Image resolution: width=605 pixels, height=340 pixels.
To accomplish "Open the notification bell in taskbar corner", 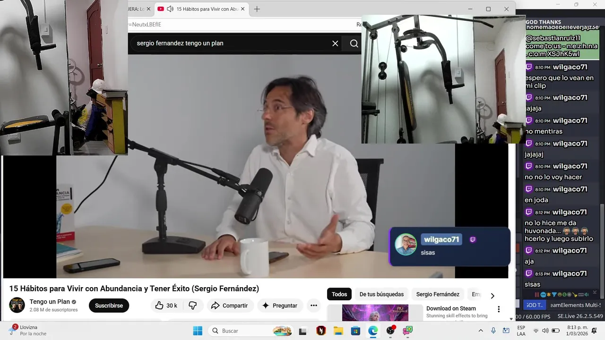I will point(594,331).
